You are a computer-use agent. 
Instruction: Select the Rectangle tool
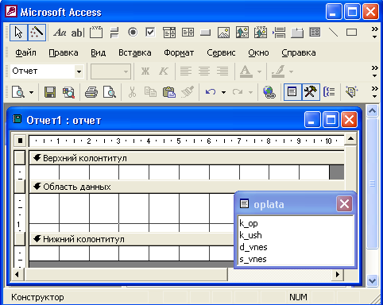[x=351, y=33]
